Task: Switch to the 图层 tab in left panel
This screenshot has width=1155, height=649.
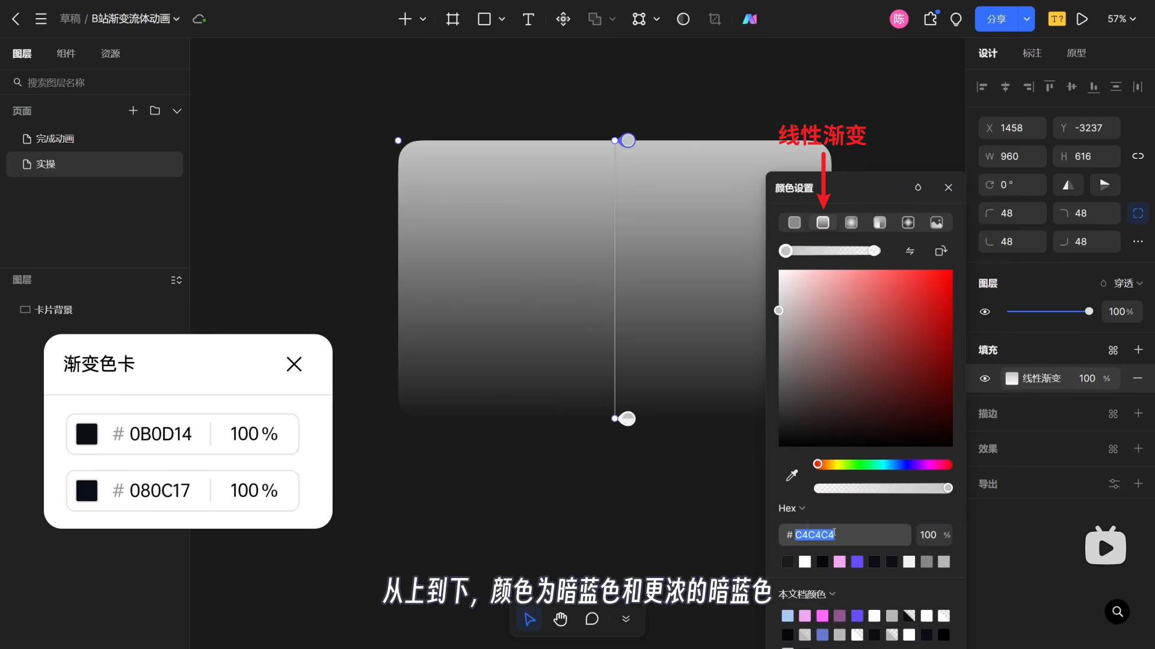Action: pyautogui.click(x=22, y=54)
